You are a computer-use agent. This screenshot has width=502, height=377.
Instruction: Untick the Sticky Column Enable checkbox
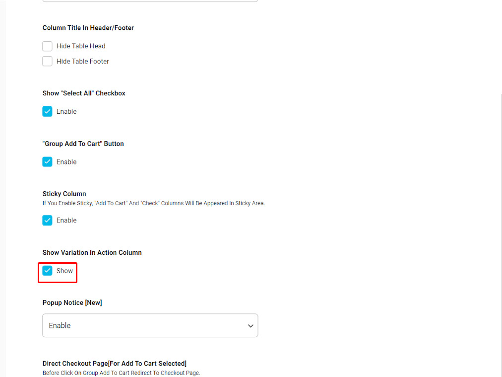click(x=47, y=220)
